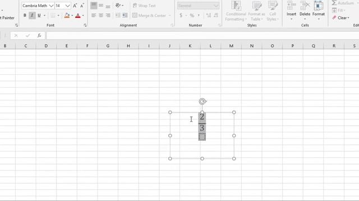Screen dimensions: 359x201
Task: Align text right
Action: tap(108, 16)
